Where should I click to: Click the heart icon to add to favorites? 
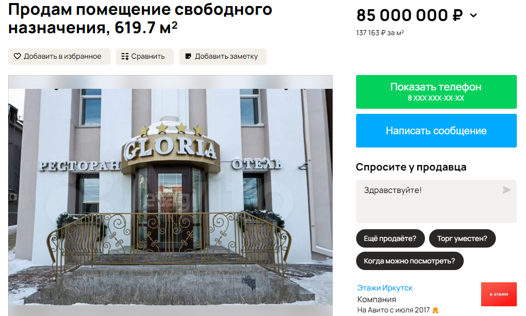click(17, 57)
